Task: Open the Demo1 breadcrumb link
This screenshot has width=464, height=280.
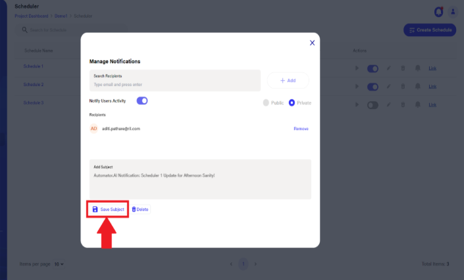Action: [x=61, y=16]
